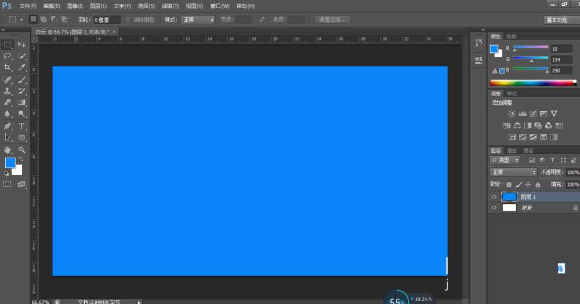Select the Horizontal Type tool

click(22, 126)
